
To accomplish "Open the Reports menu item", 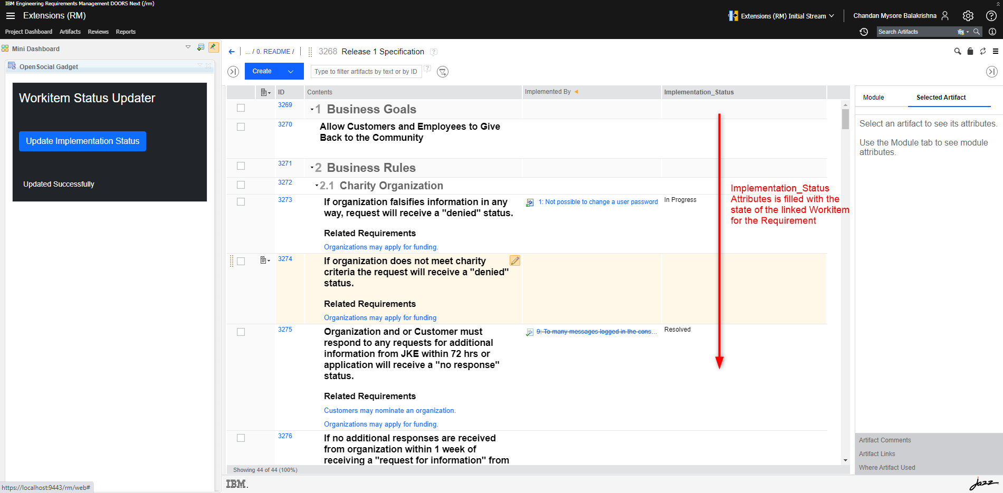I will (126, 32).
